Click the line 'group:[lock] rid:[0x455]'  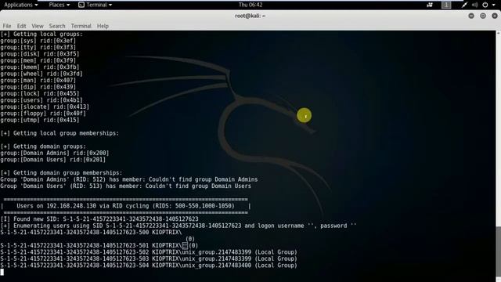pyautogui.click(x=40, y=94)
